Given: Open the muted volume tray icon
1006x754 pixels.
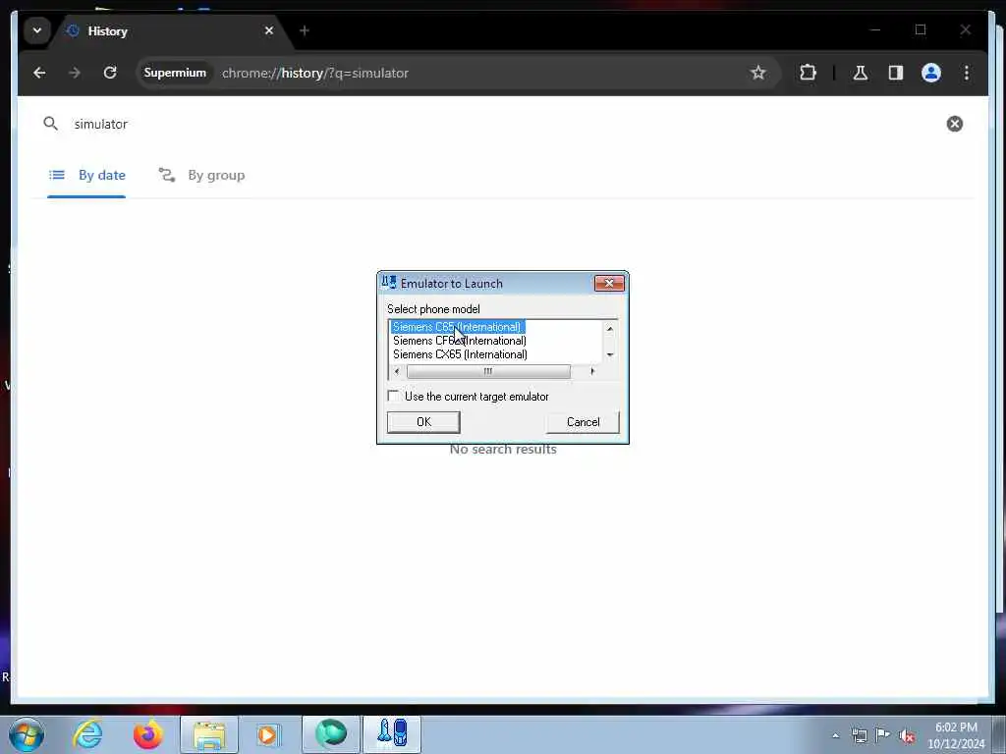Looking at the screenshot, I should click(x=907, y=735).
